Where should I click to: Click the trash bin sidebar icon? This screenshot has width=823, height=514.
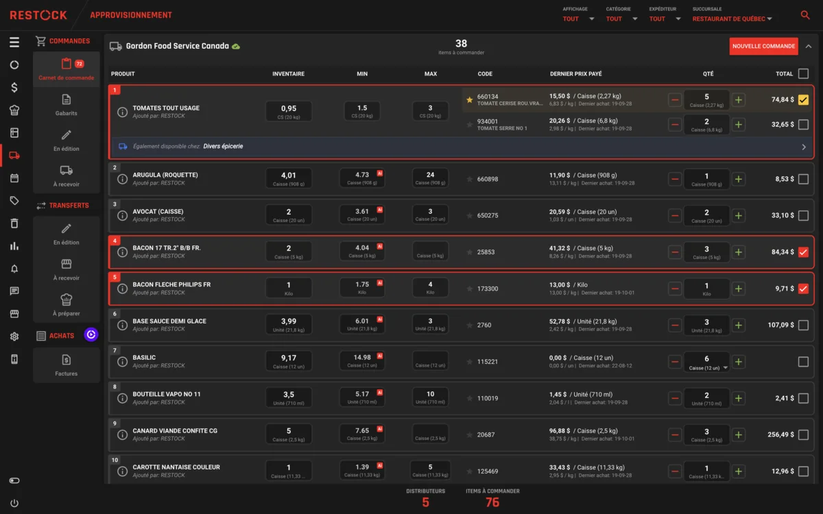[14, 223]
